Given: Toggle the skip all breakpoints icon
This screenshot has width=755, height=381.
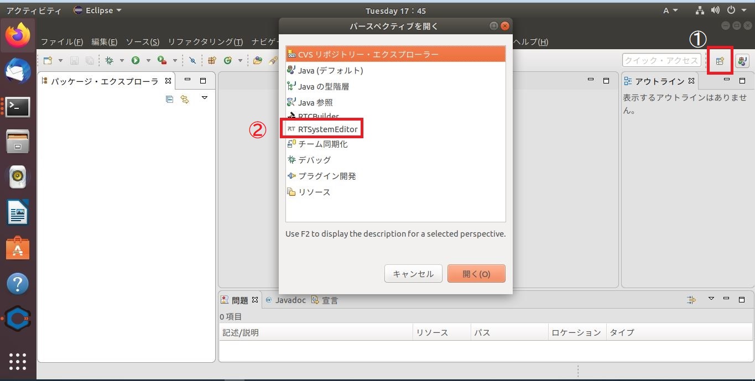Looking at the screenshot, I should (192, 60).
